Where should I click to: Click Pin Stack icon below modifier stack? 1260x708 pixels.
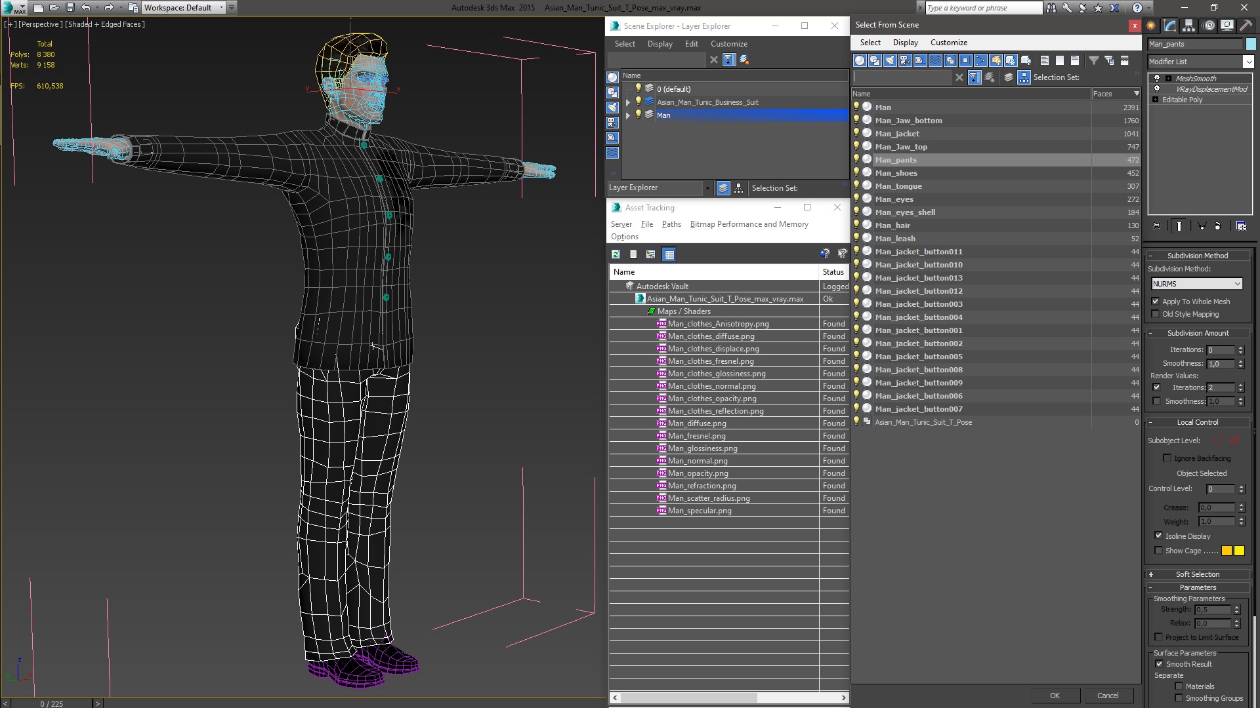1156,226
